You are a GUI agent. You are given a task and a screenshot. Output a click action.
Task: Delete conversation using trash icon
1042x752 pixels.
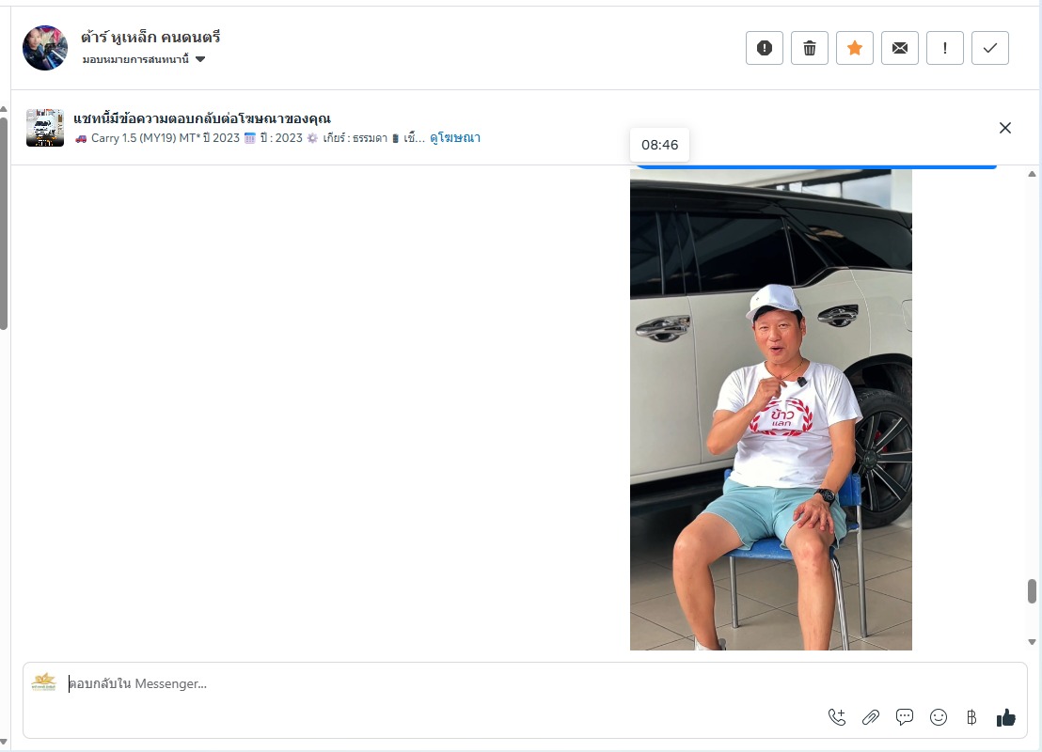[810, 48]
